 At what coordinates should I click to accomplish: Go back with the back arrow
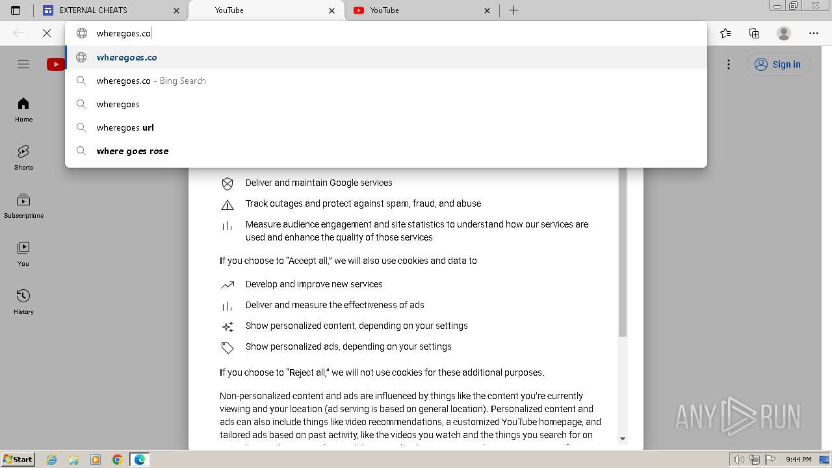click(x=18, y=33)
